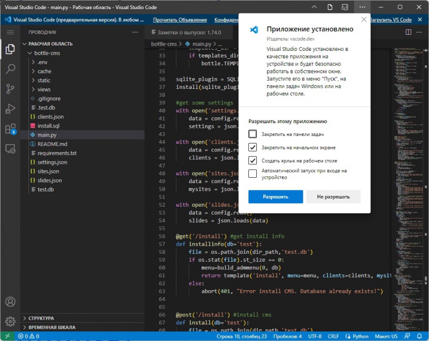Screen dimensions: 429x341
Task: Open the Source Control view
Action: [10, 89]
